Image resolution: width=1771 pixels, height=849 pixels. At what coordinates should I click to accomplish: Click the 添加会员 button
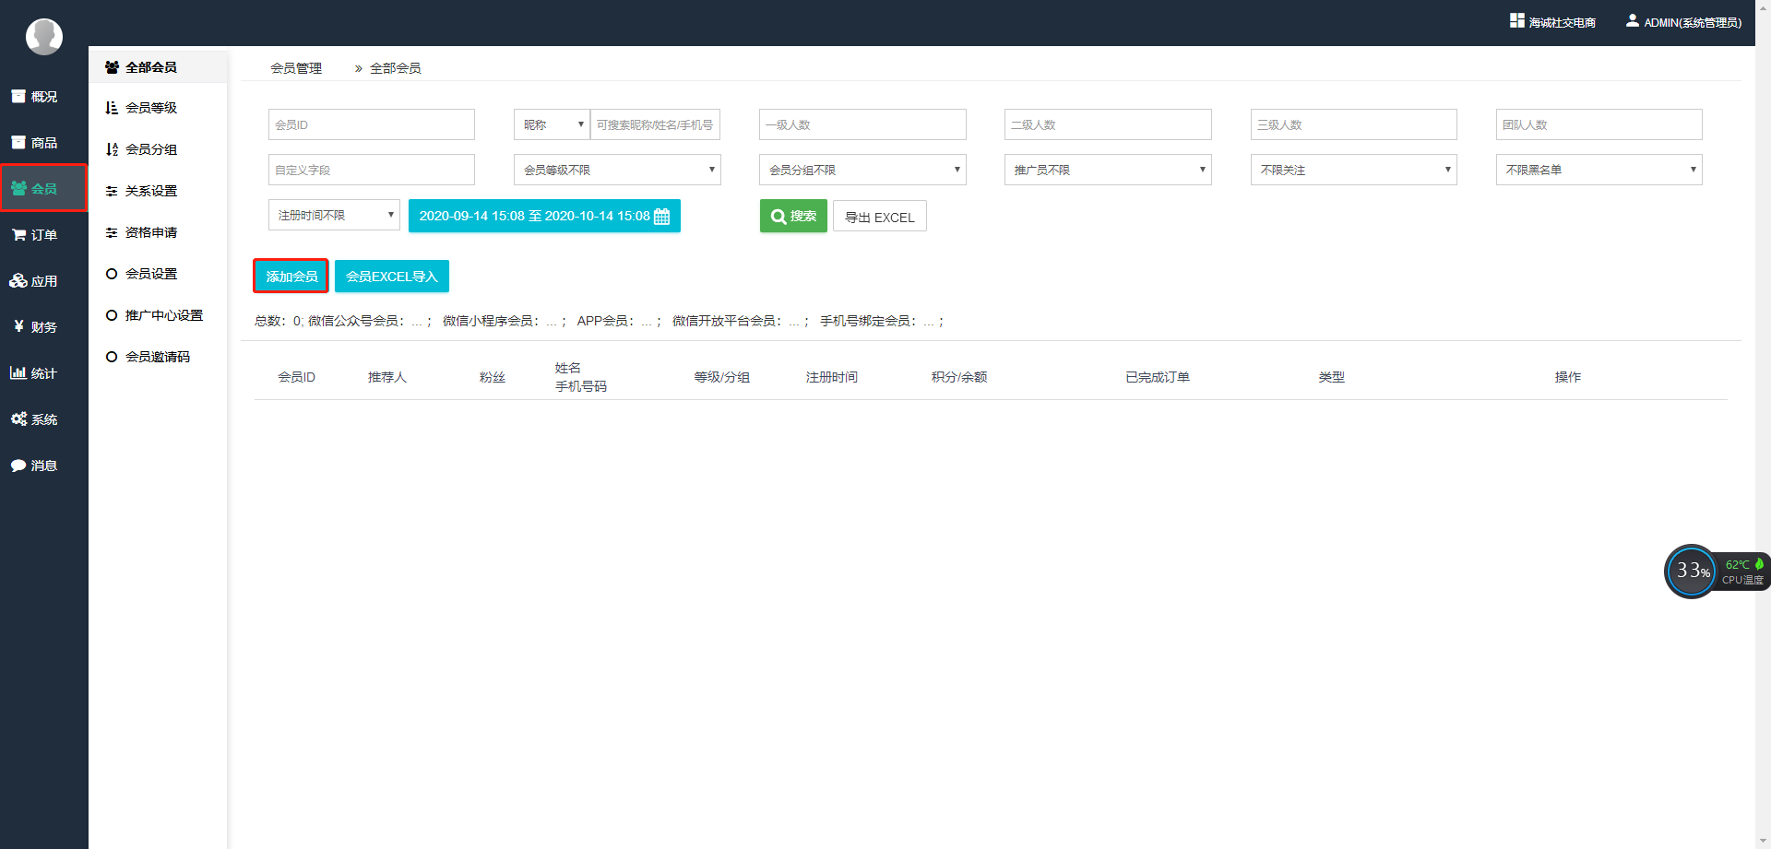pyautogui.click(x=291, y=277)
